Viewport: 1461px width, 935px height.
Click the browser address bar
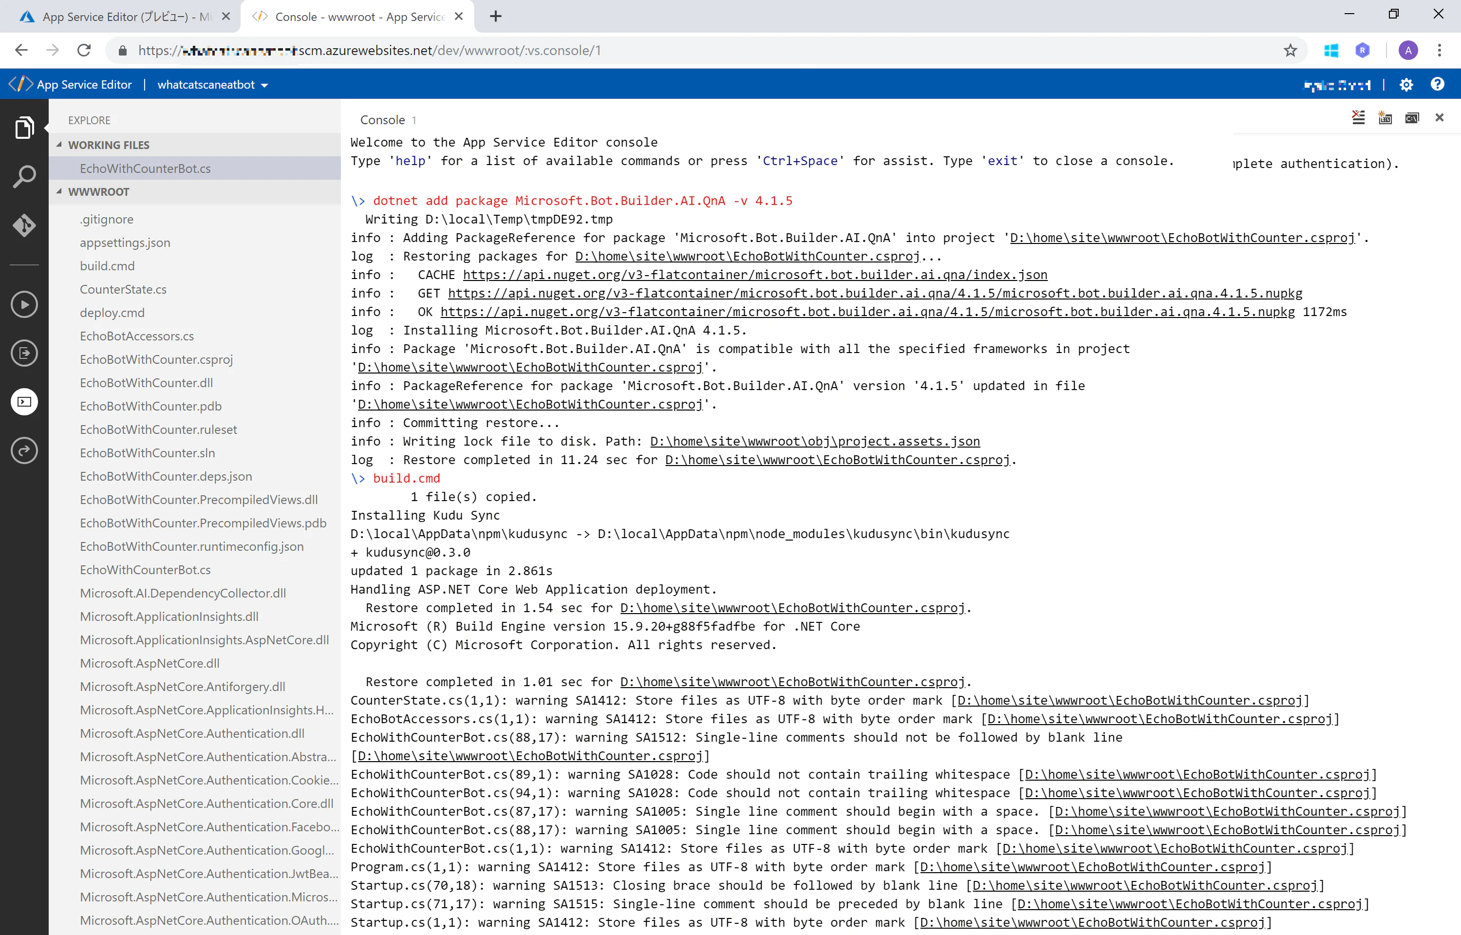[x=698, y=50]
